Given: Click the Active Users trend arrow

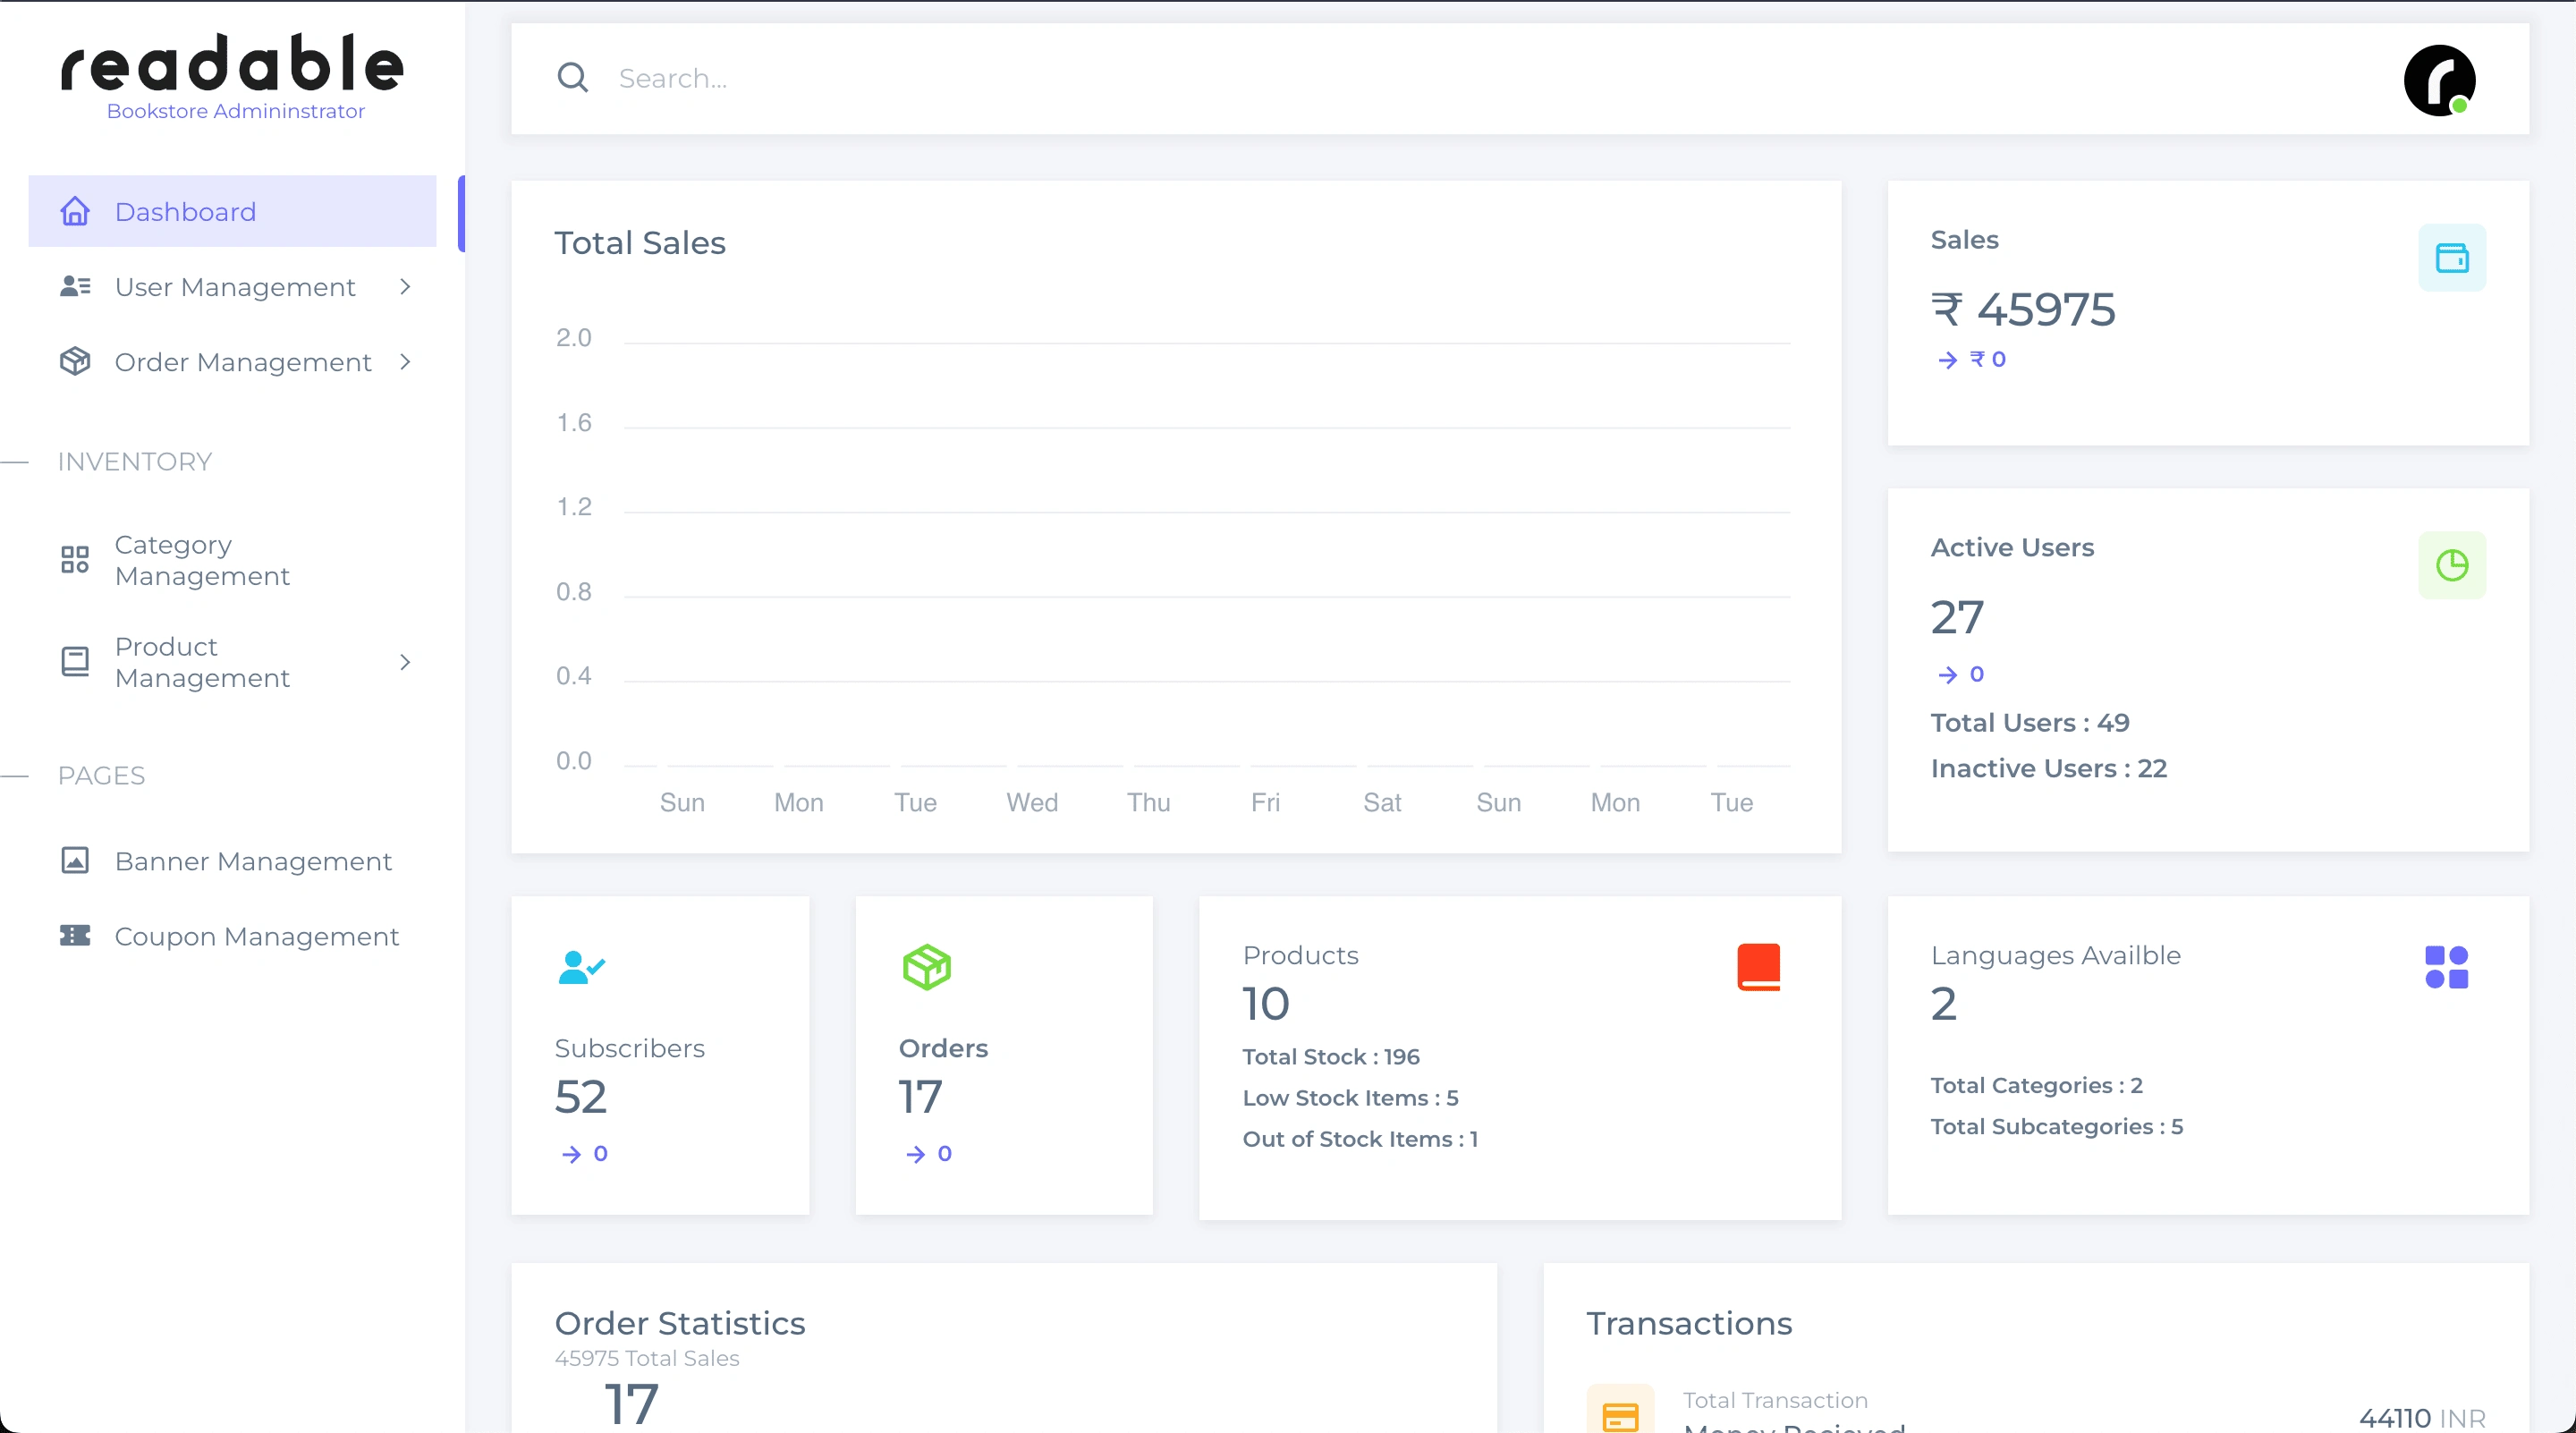Looking at the screenshot, I should coord(1947,675).
